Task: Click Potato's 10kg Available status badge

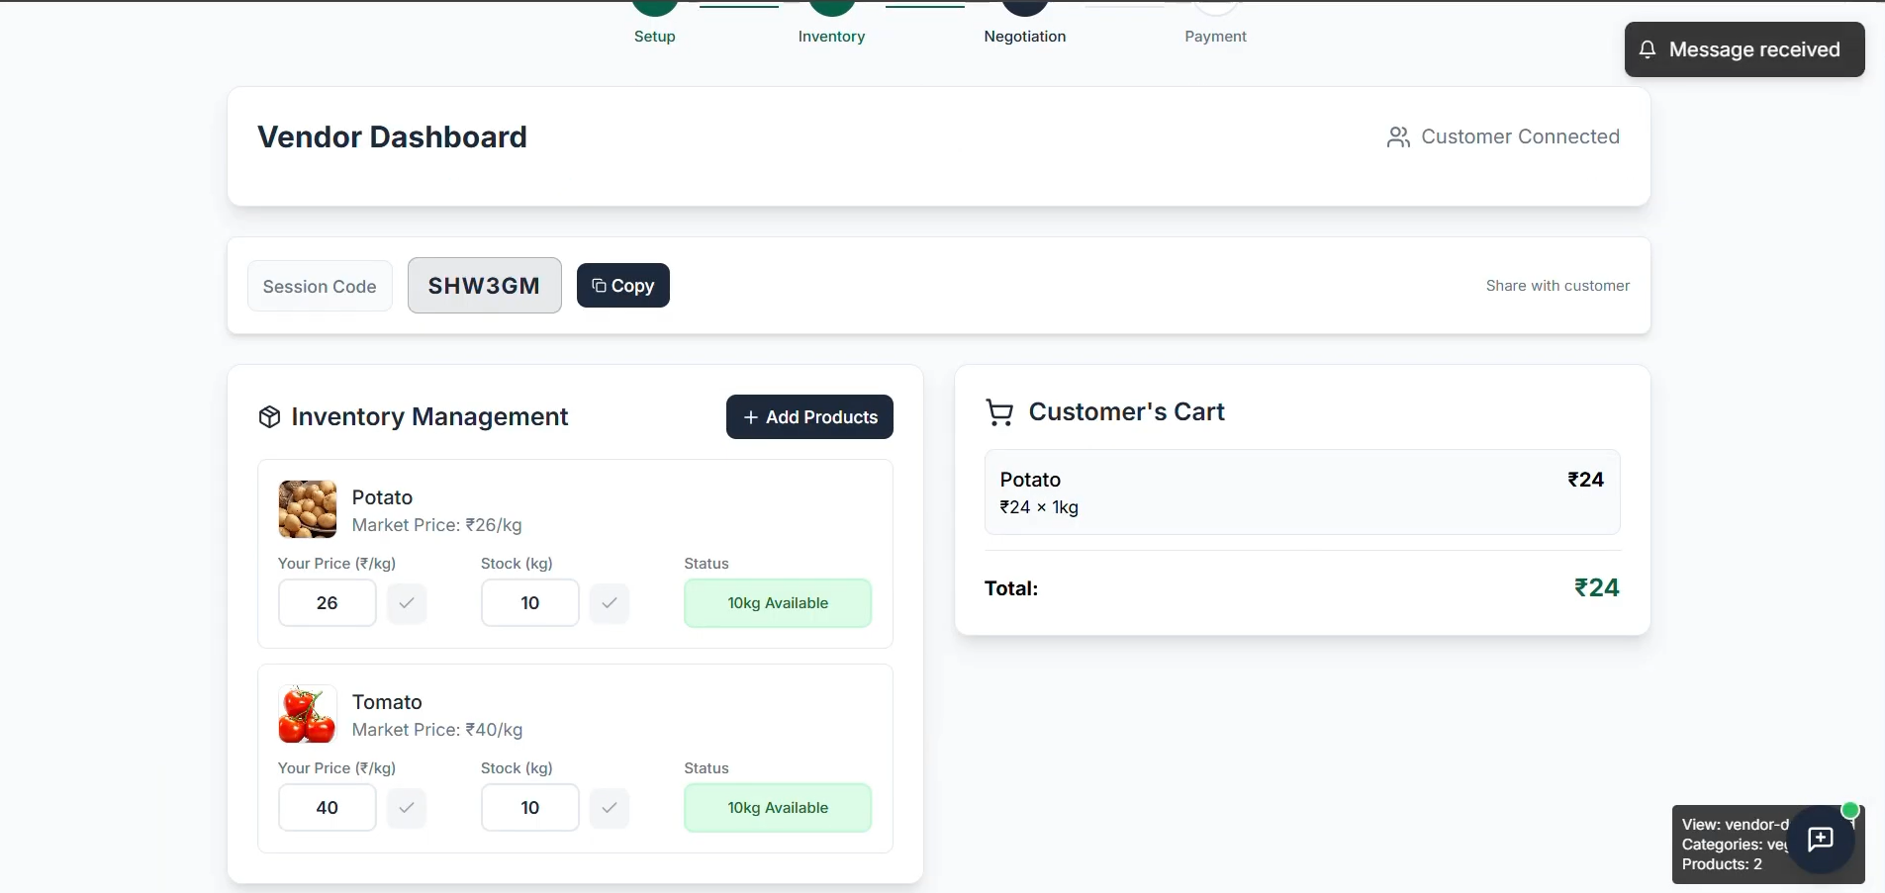Action: (778, 603)
